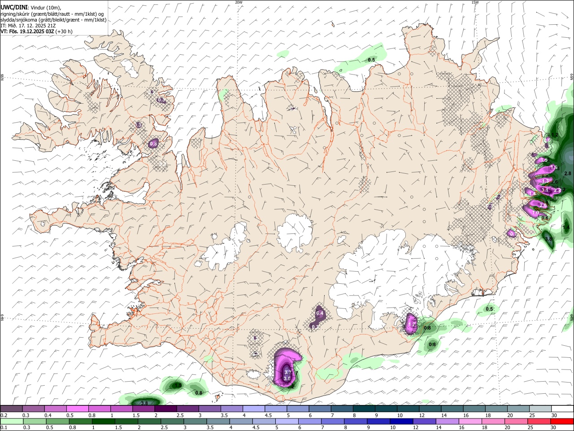Click the 20W longitude label
574x431 pixels.
[239, 2]
